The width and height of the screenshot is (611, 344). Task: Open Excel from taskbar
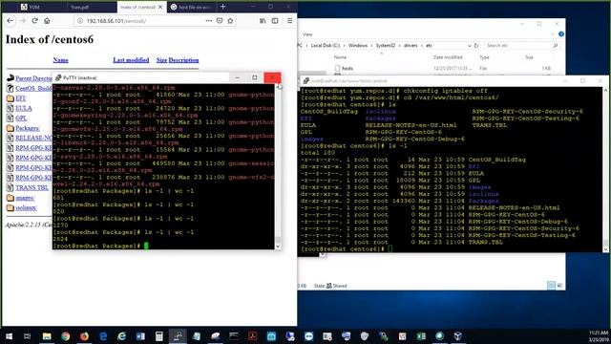[421, 335]
